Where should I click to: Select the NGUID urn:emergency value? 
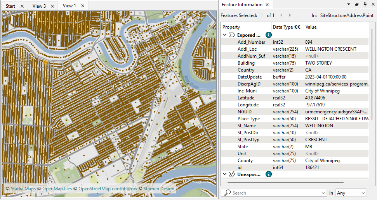[x=336, y=112]
